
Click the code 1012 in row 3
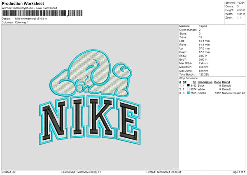[218, 93]
